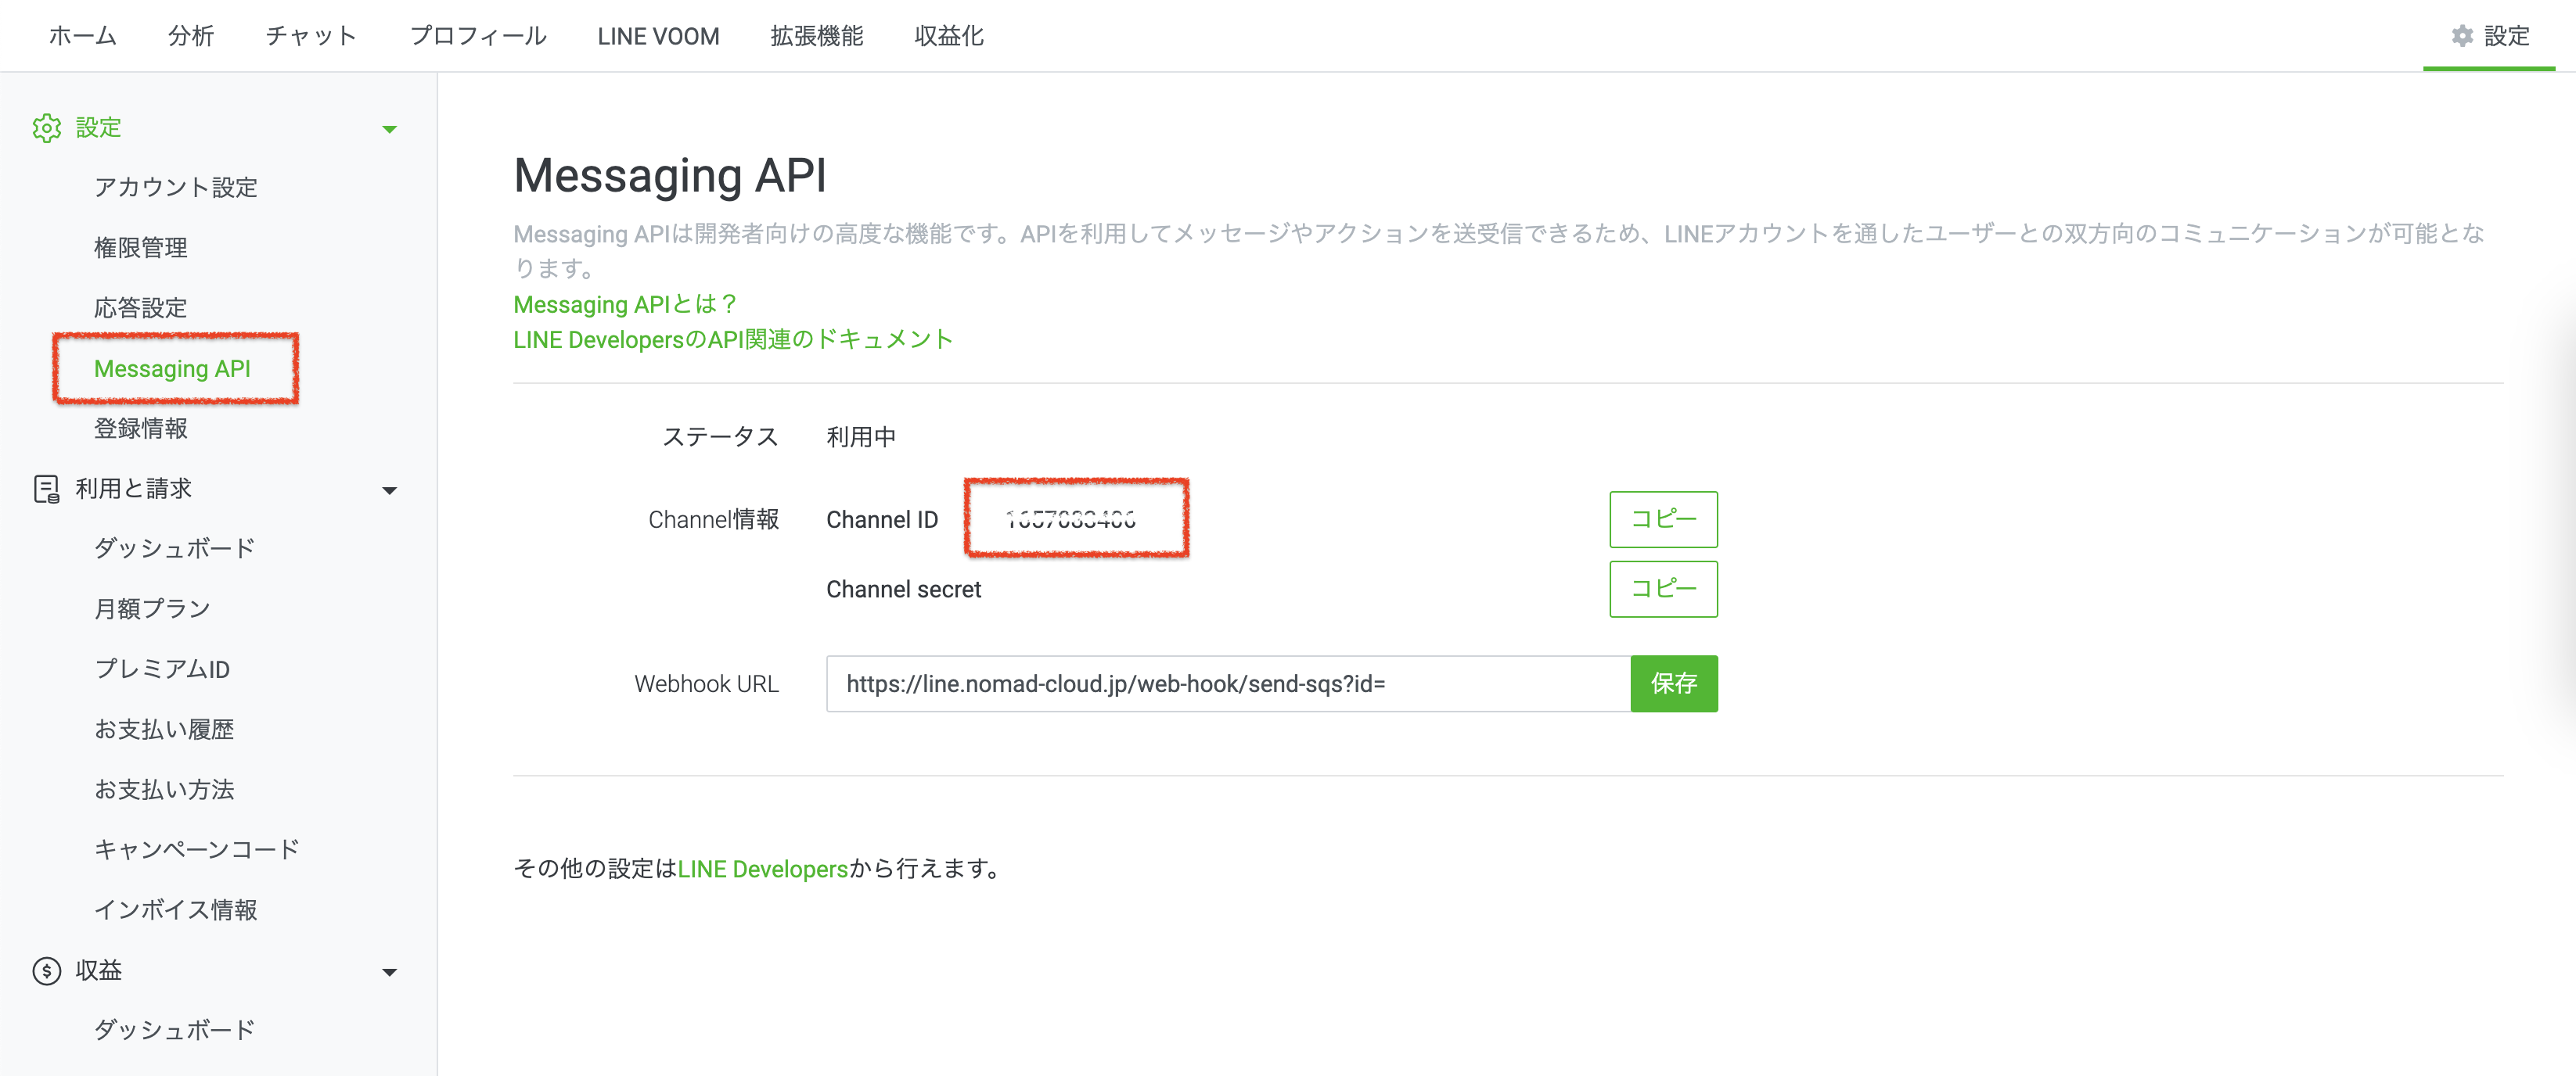Screen dimensions: 2576x1076
Task: Open キャンペーンコード in the sidebar
Action: (197, 849)
